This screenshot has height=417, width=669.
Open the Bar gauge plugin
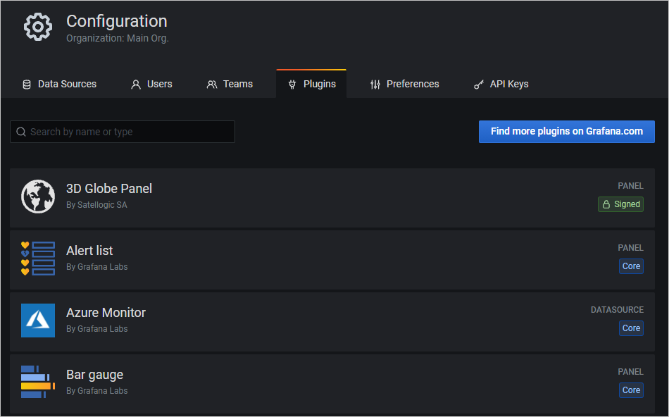[x=332, y=383]
